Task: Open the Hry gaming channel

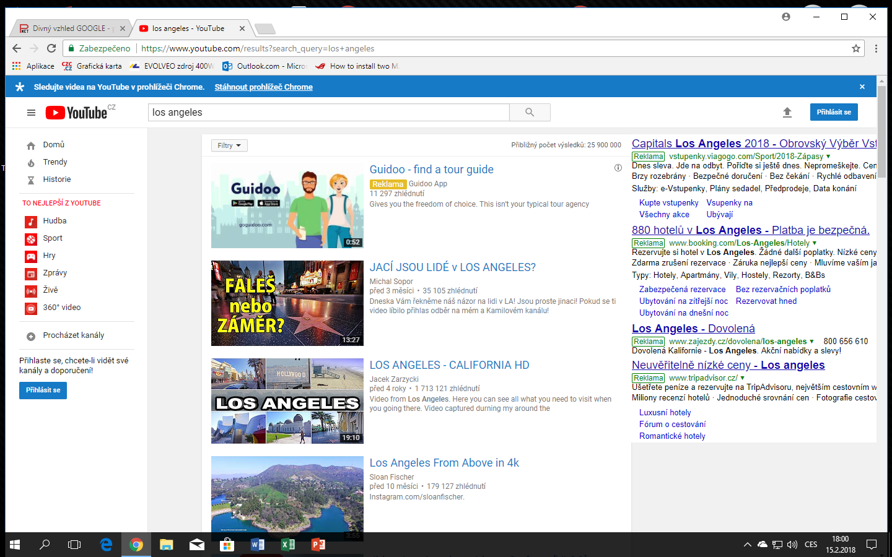Action: (49, 256)
